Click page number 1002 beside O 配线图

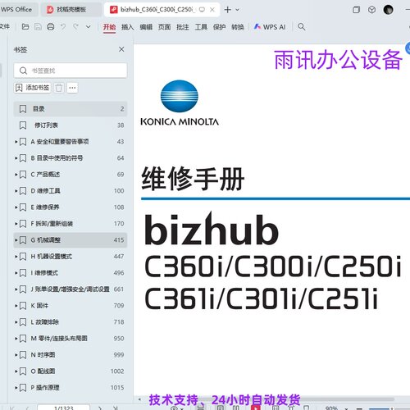(117, 371)
